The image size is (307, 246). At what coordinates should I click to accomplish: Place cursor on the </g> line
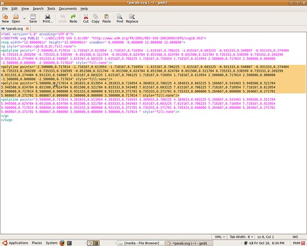(5, 116)
